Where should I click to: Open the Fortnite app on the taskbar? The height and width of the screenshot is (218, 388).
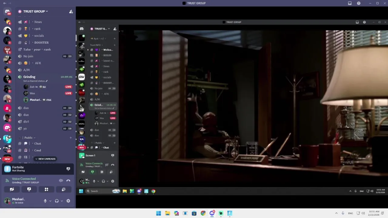[230, 213]
